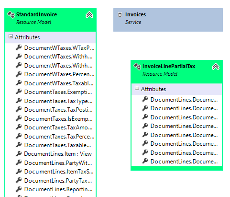Click wrench icon beside DocumentWTaxes.Percen... attribute
Image resolution: width=230 pixels, height=197 pixels.
click(19, 74)
